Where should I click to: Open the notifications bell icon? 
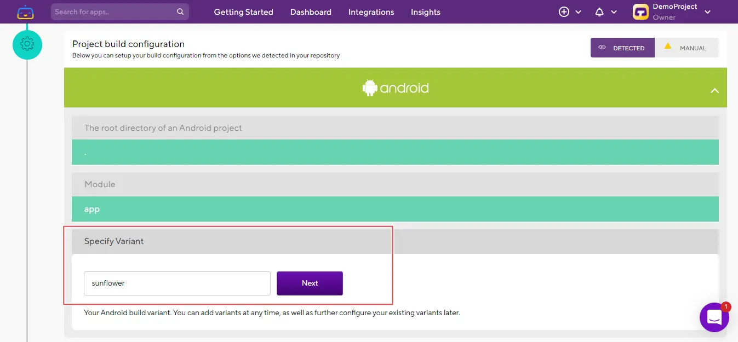599,12
